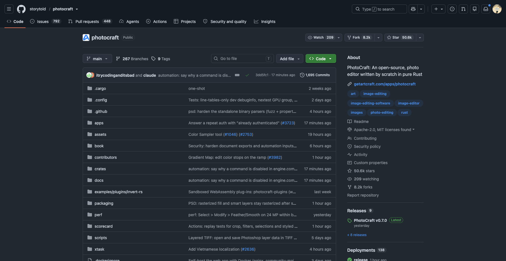506x261 pixels.
Task: Watch the photocraft repository
Action: 320,38
